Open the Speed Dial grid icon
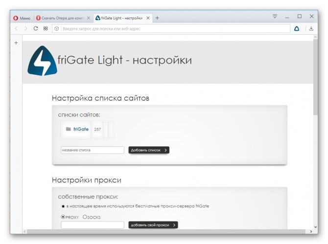The image size is (328, 244). pyautogui.click(x=46, y=28)
